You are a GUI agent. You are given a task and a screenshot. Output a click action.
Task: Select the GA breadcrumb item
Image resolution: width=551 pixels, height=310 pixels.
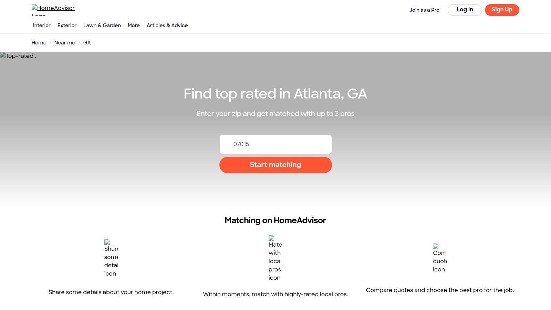(87, 42)
